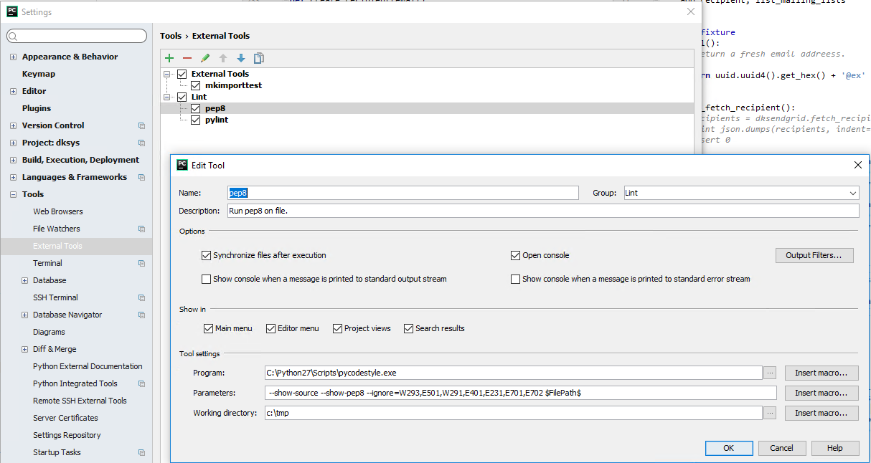This screenshot has height=463, width=871.
Task: Confirm Edit Tool dialog with OK
Action: 729,448
